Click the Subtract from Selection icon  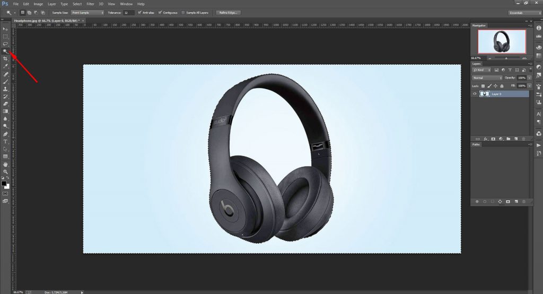coord(36,13)
